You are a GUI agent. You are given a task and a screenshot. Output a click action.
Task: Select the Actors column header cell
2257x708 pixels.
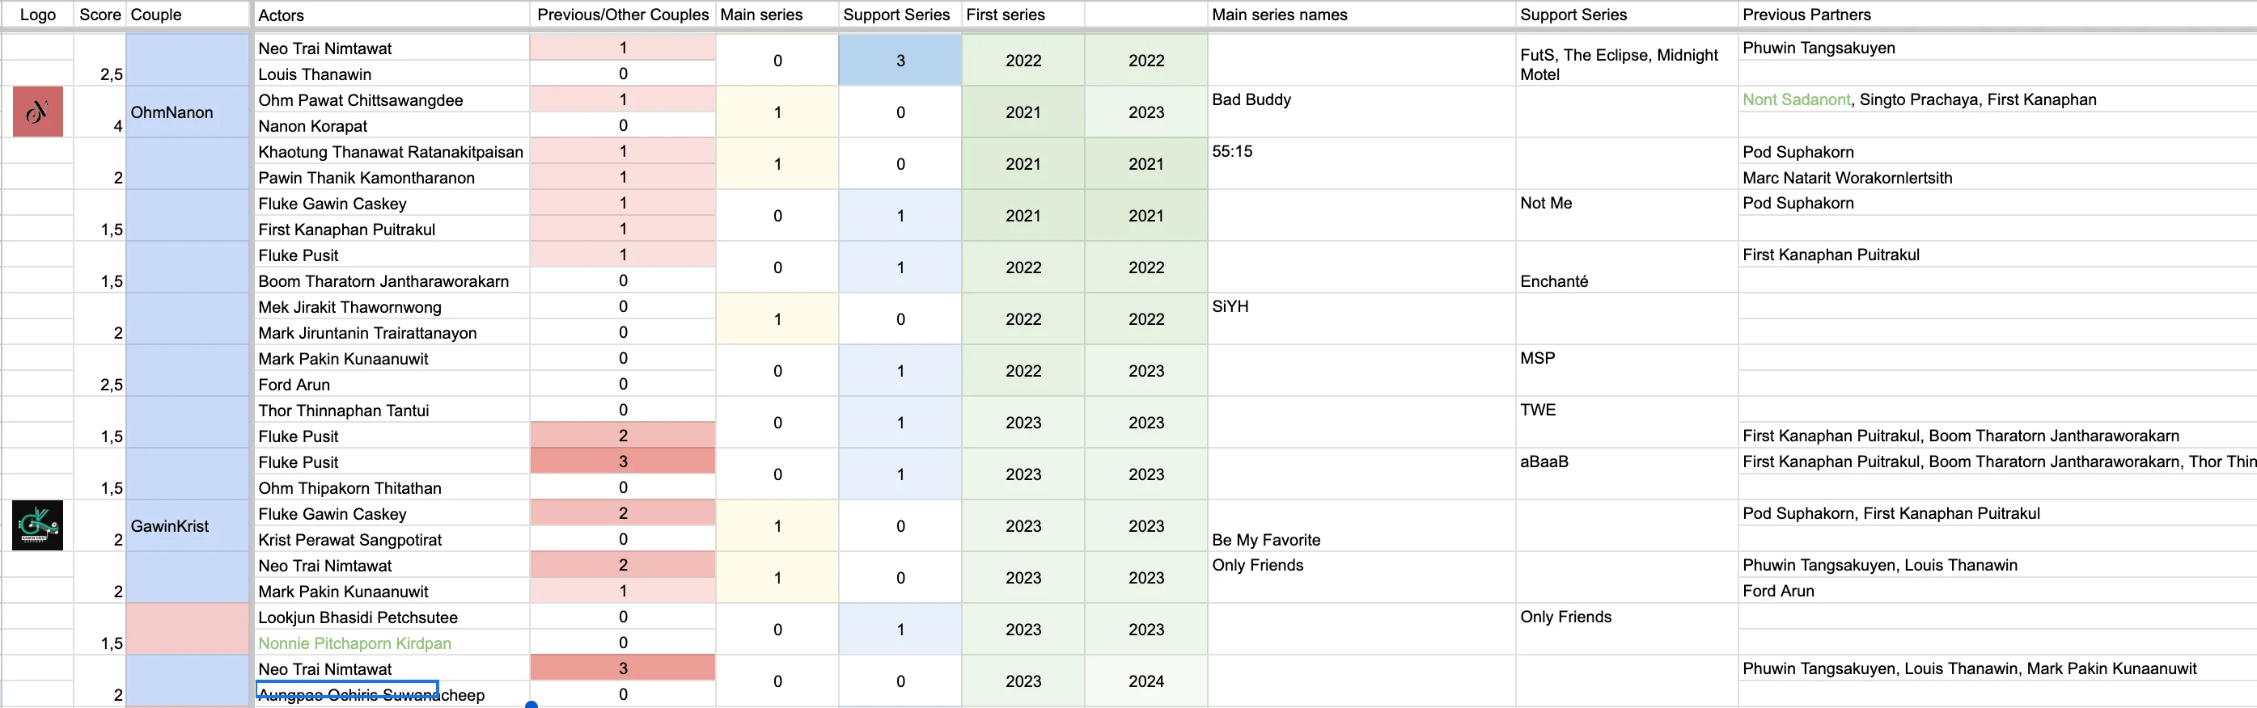point(391,14)
